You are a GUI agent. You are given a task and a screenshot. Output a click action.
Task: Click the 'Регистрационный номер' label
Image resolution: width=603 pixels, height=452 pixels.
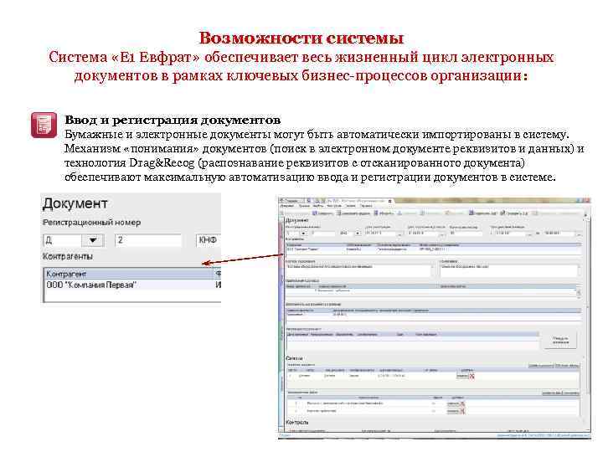pos(91,223)
